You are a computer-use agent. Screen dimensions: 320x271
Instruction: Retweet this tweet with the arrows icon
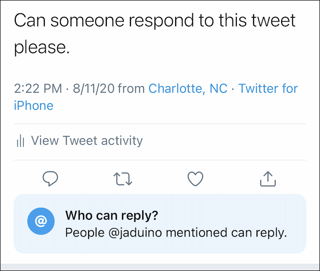123,179
